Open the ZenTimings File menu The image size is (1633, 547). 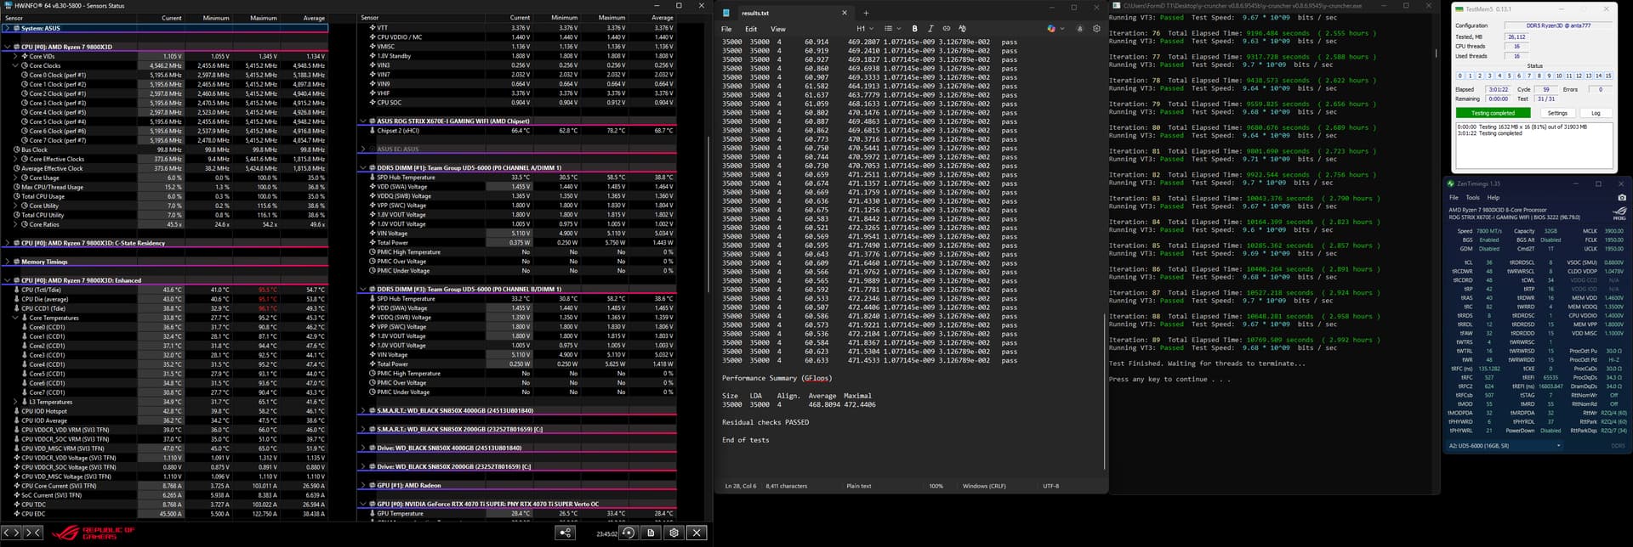pyautogui.click(x=1454, y=197)
